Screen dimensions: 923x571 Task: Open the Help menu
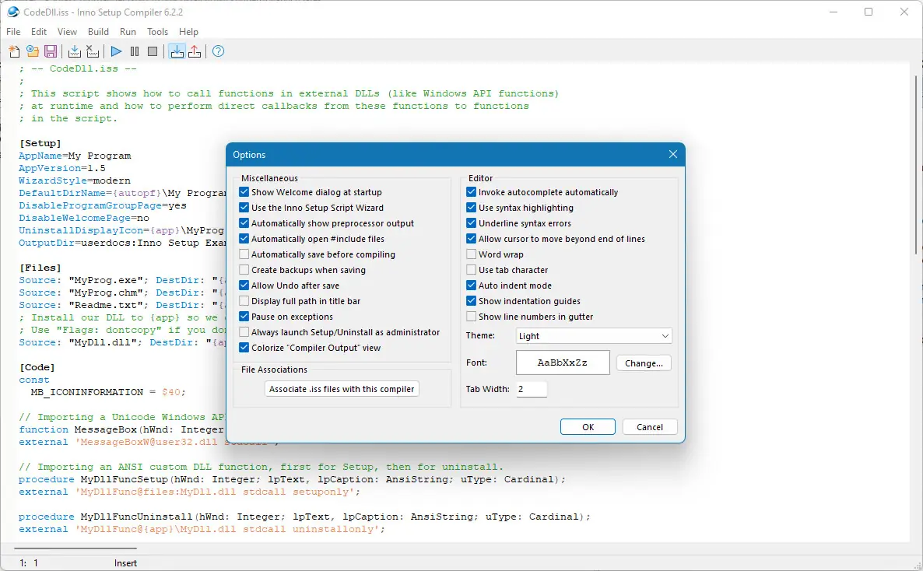(188, 32)
